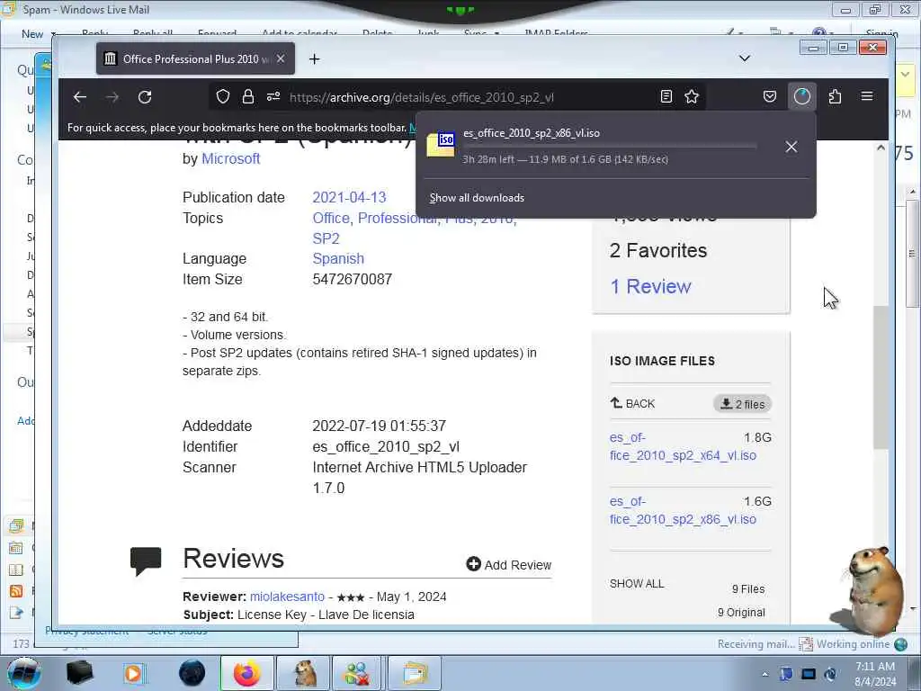Screen dimensions: 921x691
Task: Expand the list all tabs chevron
Action: tap(744, 58)
